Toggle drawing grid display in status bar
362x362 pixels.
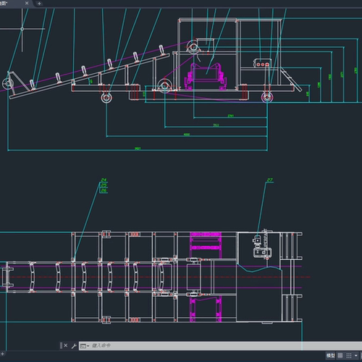340,355
